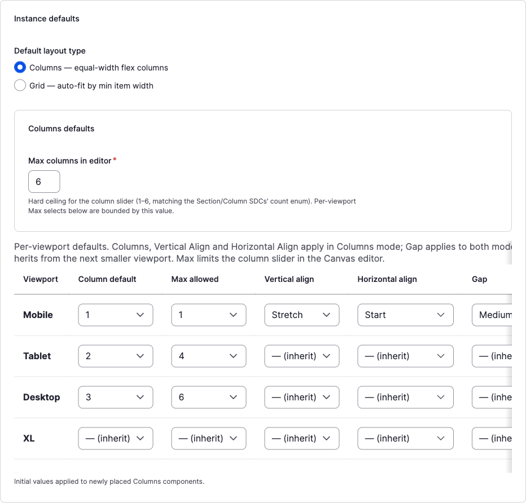
Task: Open XL Max allowed inherit dropdown
Action: [209, 438]
